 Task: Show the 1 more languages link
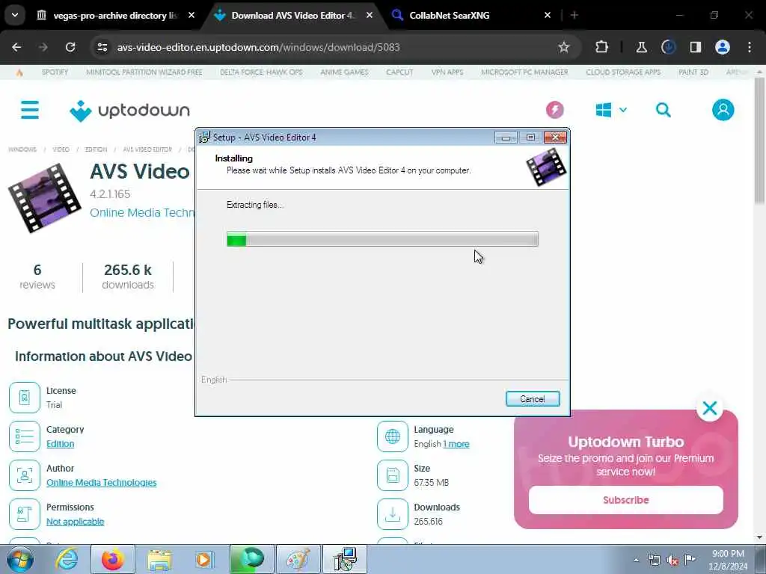(456, 444)
